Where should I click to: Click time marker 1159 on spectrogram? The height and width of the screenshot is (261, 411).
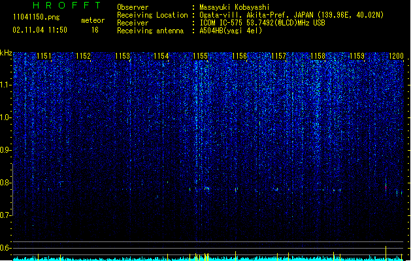[x=357, y=56]
